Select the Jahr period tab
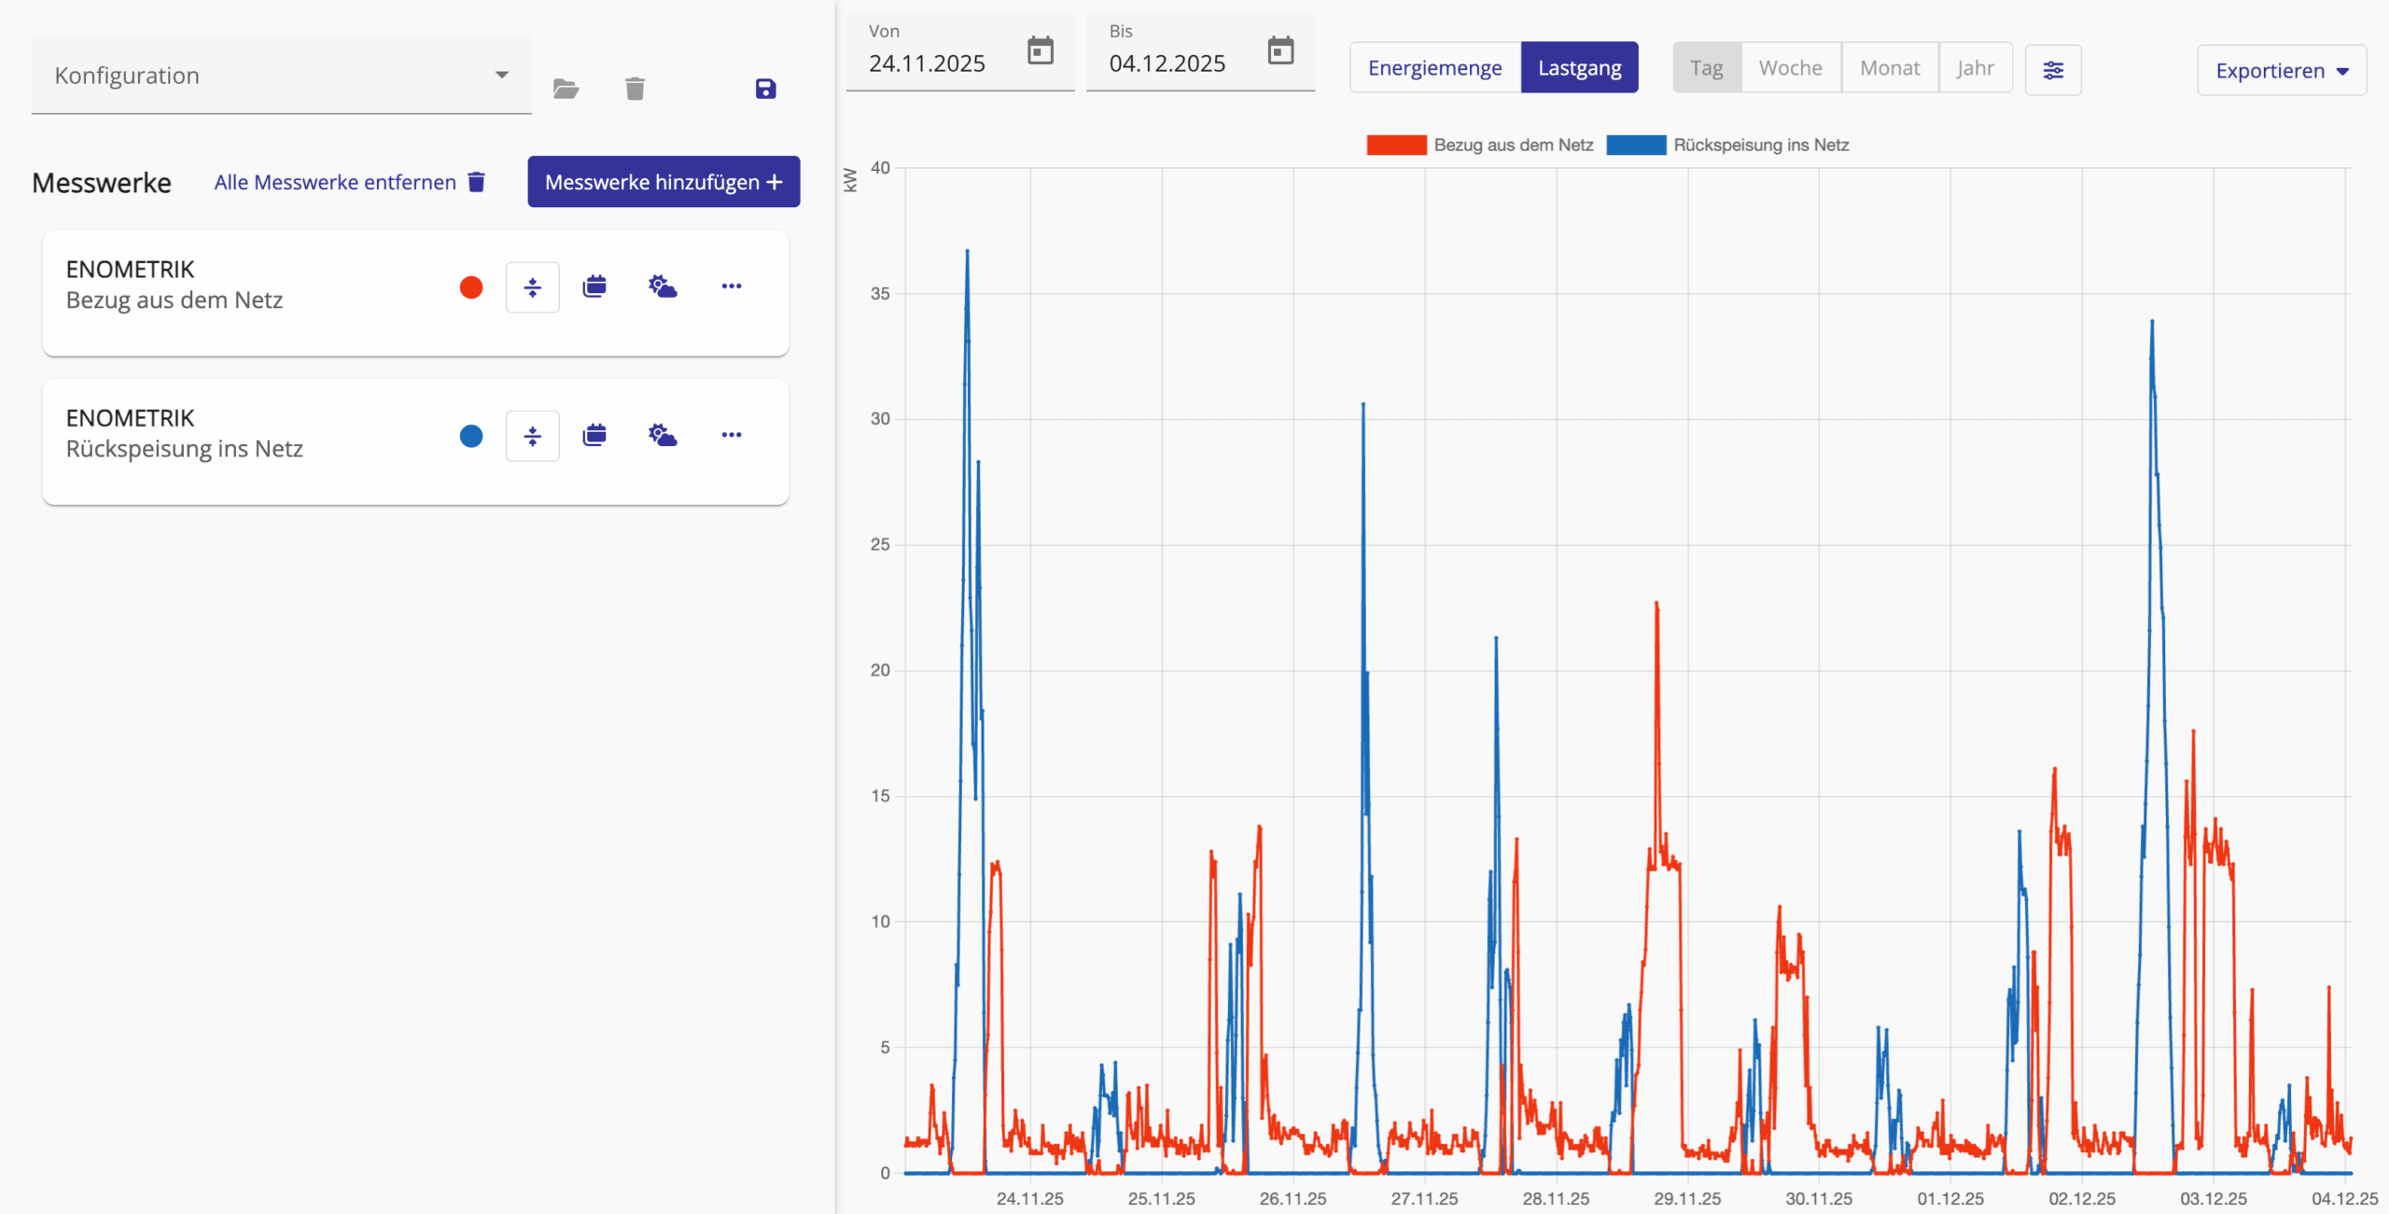The image size is (2389, 1214). click(x=1975, y=68)
